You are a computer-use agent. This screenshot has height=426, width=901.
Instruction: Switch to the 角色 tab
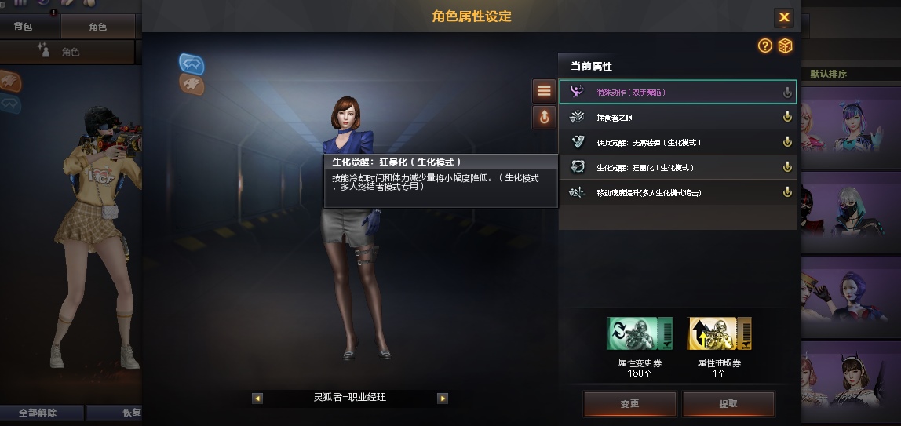[97, 27]
